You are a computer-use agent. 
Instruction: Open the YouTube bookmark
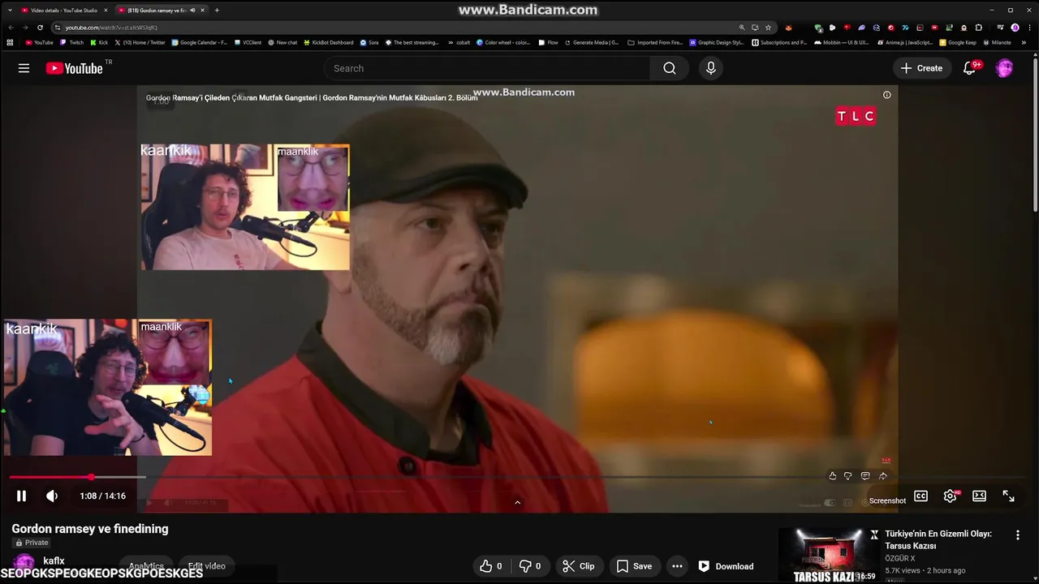pyautogui.click(x=39, y=42)
